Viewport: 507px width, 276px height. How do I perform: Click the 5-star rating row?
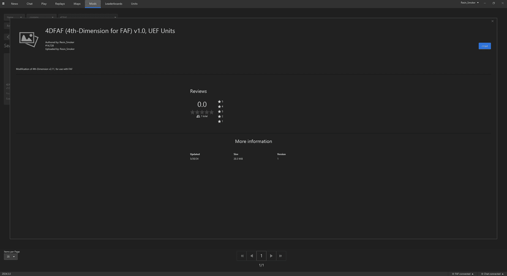click(x=221, y=102)
